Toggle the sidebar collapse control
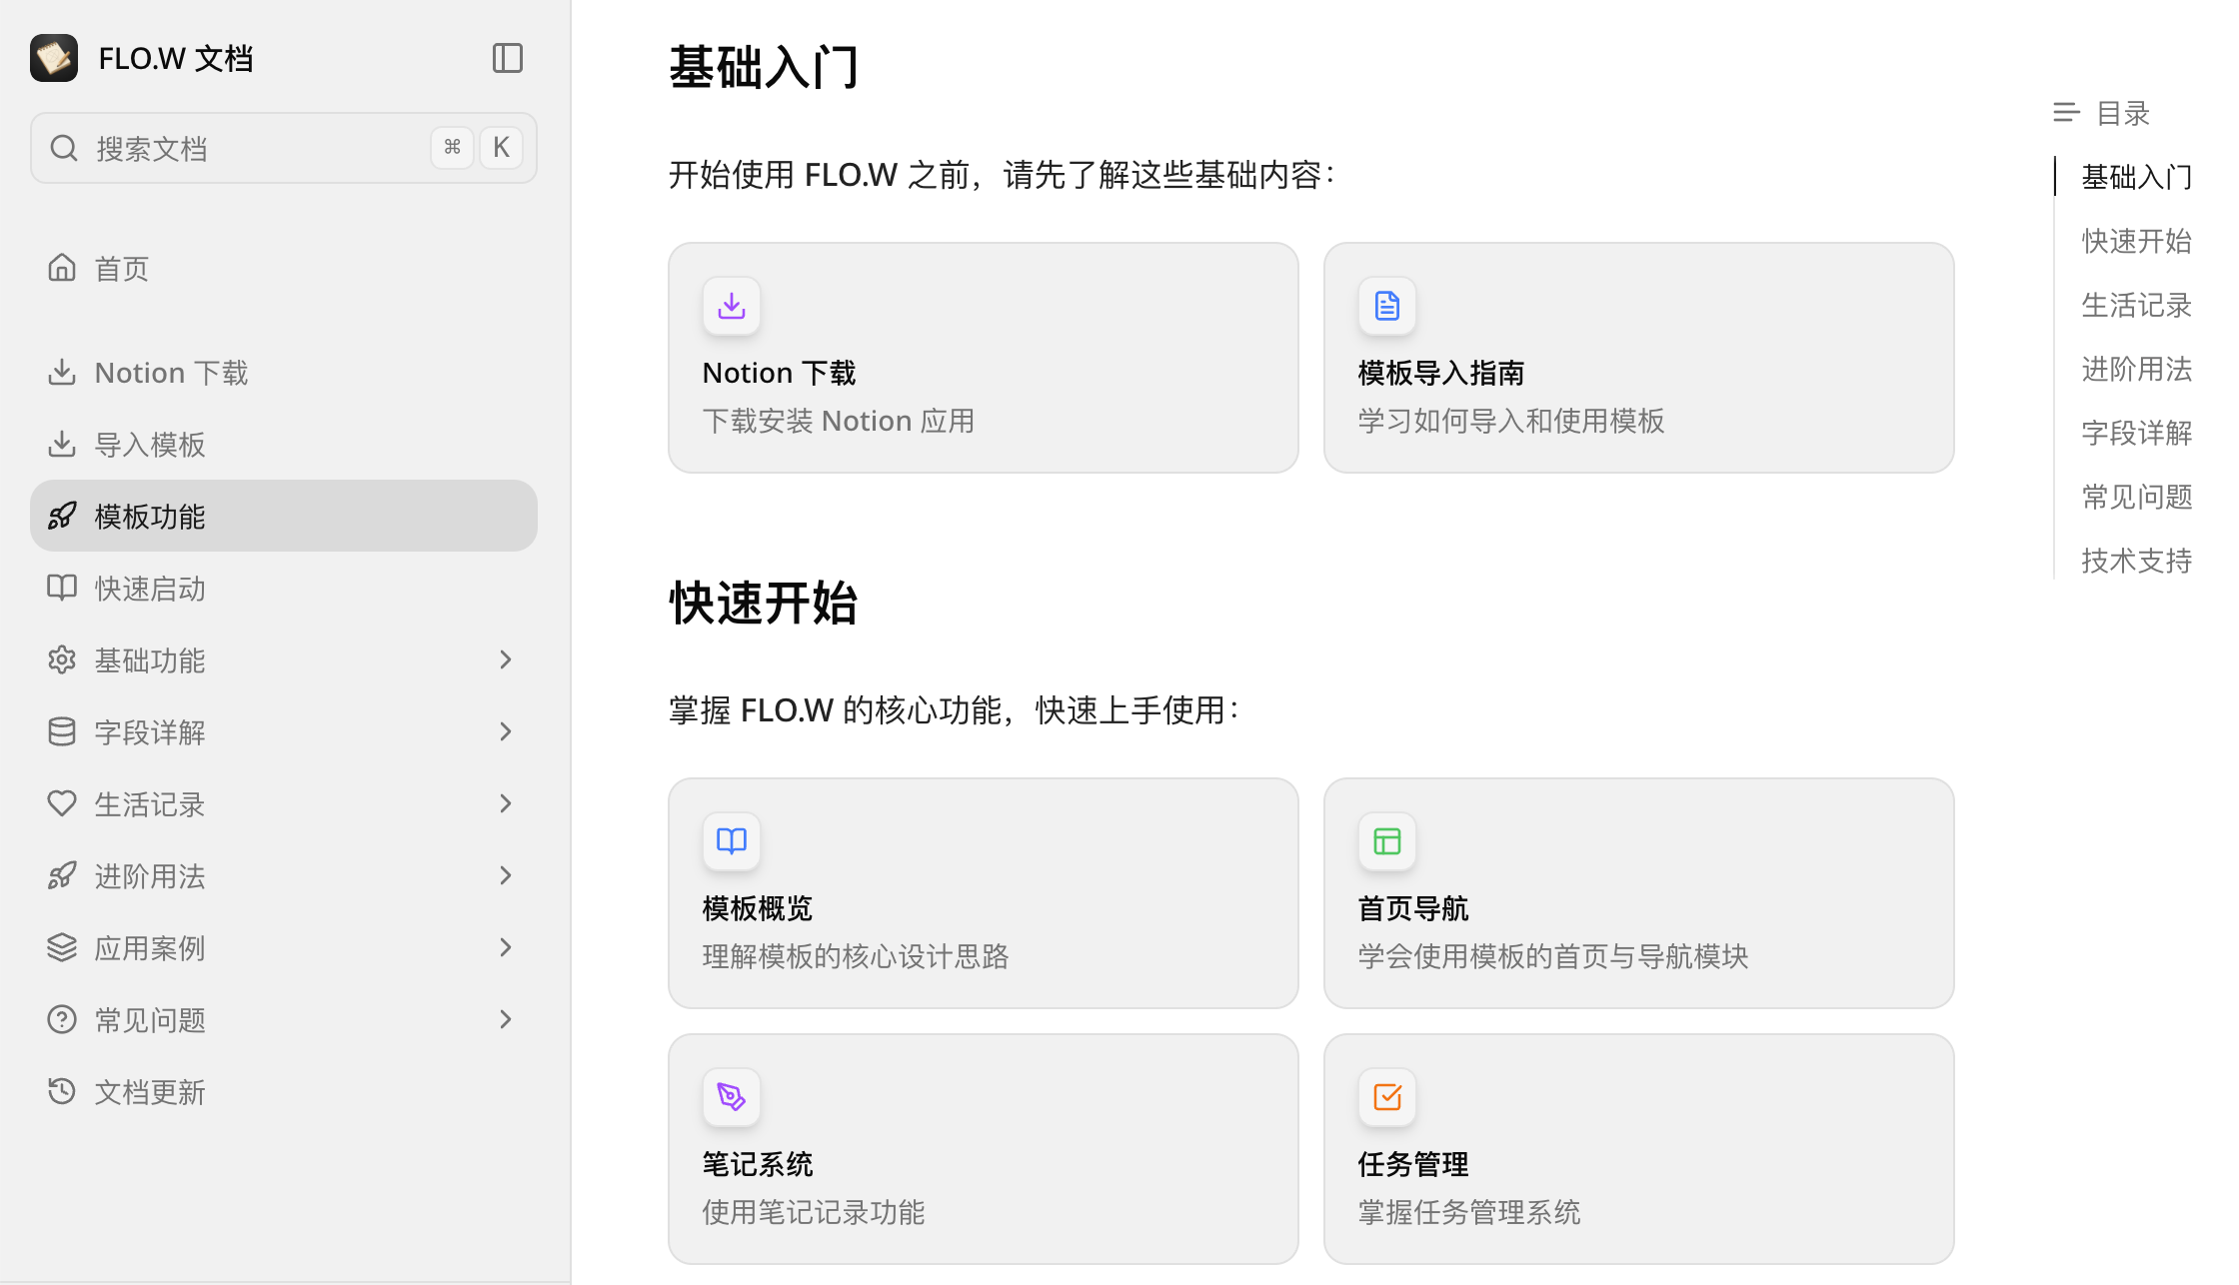This screenshot has width=2239, height=1285. [x=507, y=58]
